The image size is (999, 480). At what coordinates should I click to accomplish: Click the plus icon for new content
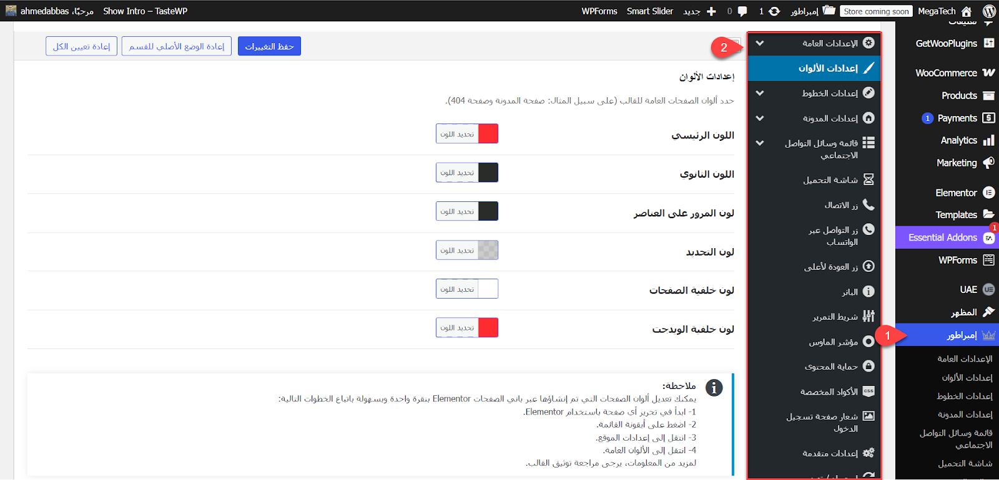(711, 11)
